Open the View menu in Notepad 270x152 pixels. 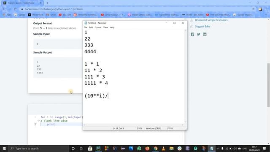click(105, 27)
